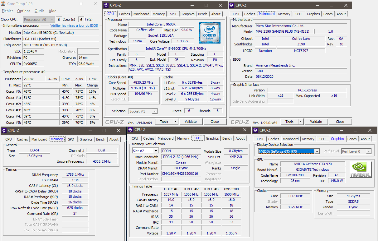Click the Core Temp thermometer title icon
Image resolution: width=378 pixels, height=241 pixels.
[x=3, y=4]
